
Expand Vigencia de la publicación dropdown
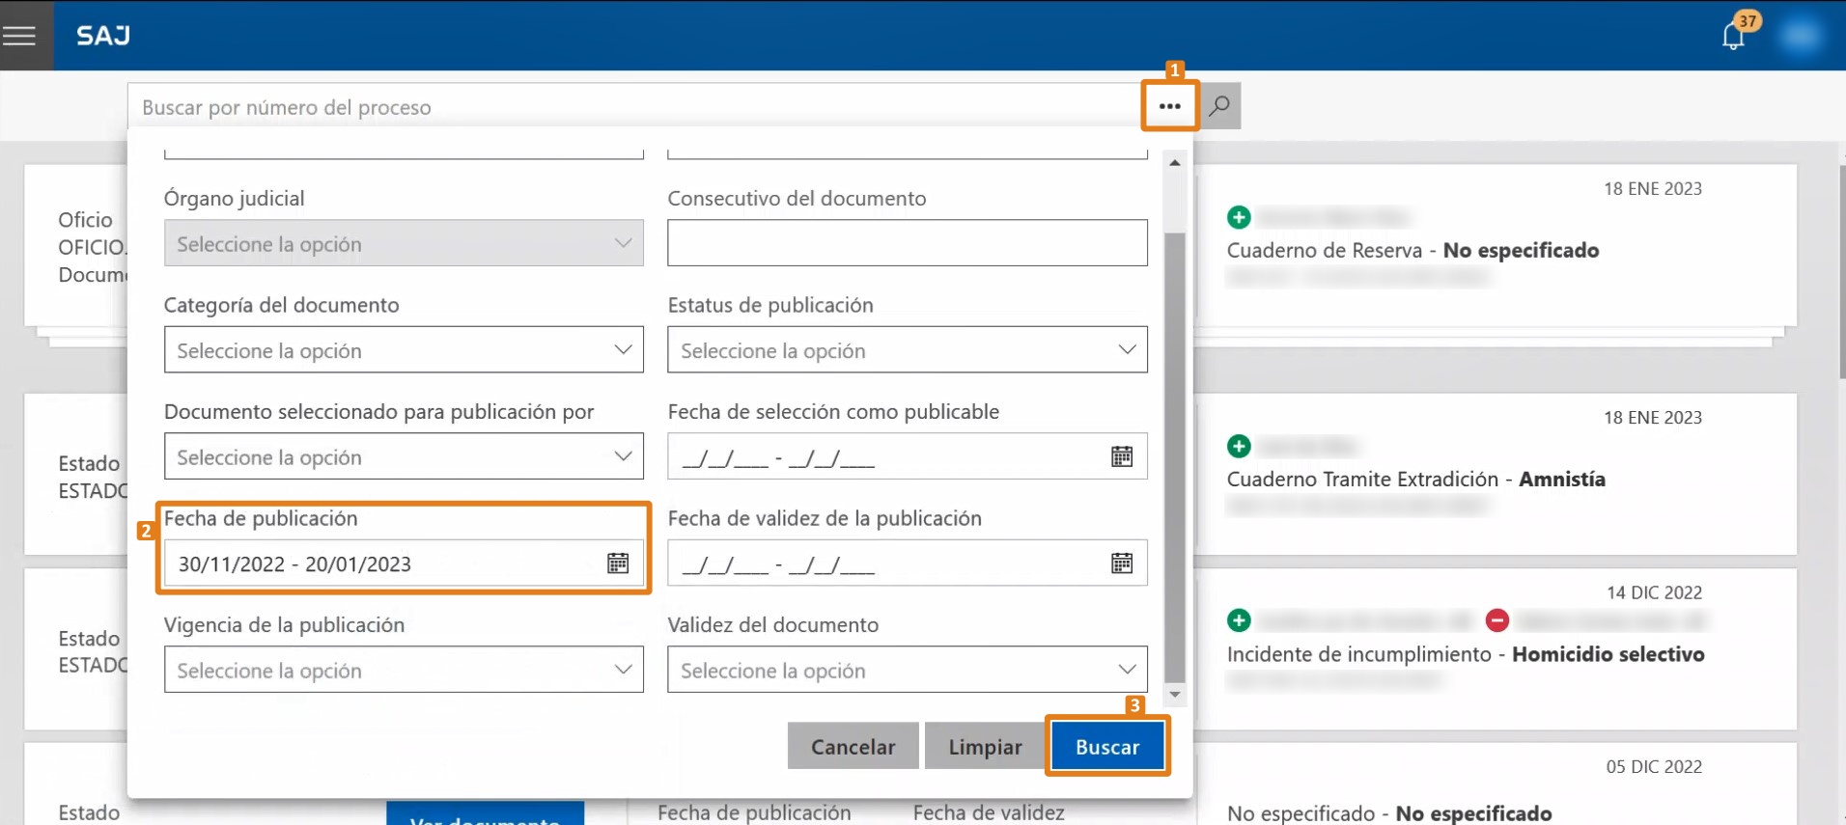404,670
